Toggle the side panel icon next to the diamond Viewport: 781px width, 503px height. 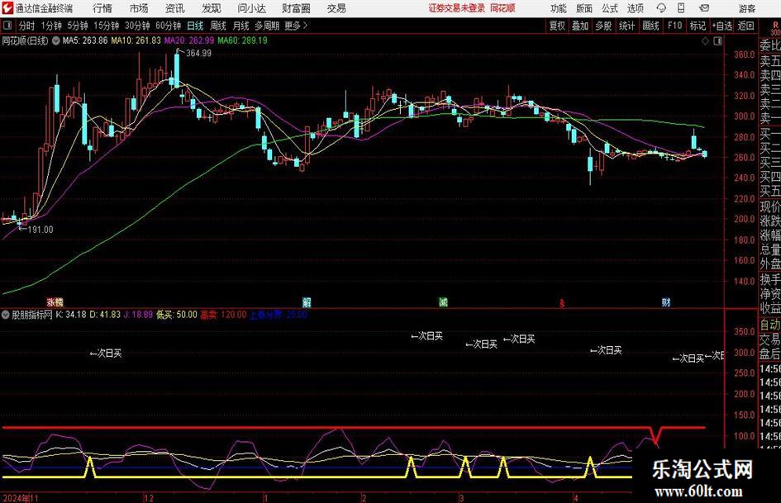(717, 40)
